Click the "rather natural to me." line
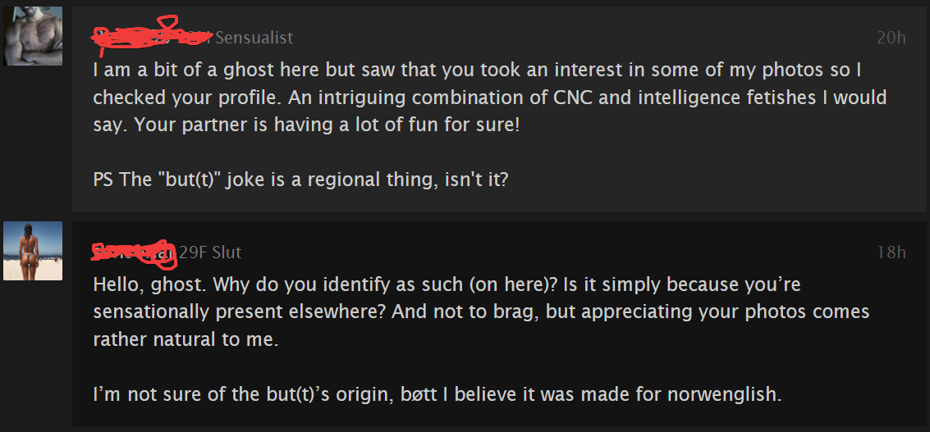This screenshot has width=930, height=432. point(186,339)
